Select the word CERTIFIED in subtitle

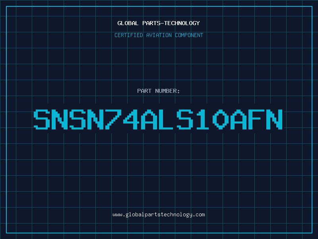129,35
